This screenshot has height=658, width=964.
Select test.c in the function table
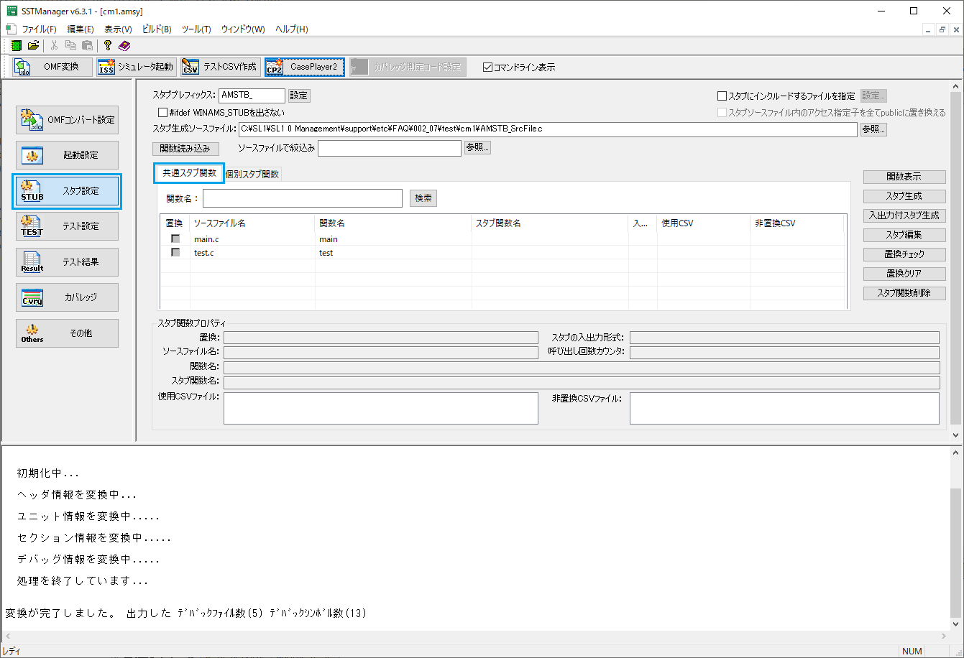[203, 253]
